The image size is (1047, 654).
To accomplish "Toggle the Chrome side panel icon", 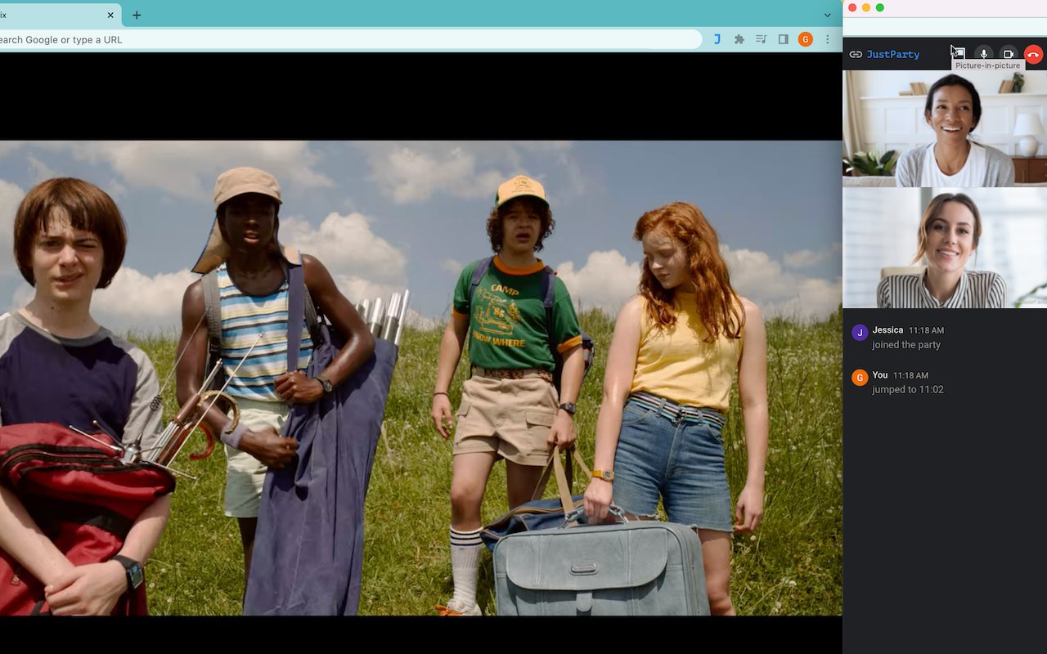I will click(784, 39).
